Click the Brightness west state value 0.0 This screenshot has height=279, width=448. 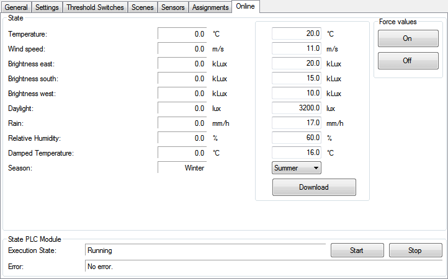(x=182, y=93)
